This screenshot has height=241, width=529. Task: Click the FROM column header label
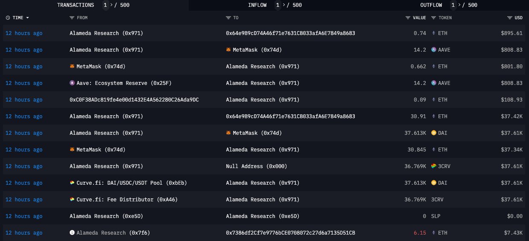pyautogui.click(x=82, y=18)
